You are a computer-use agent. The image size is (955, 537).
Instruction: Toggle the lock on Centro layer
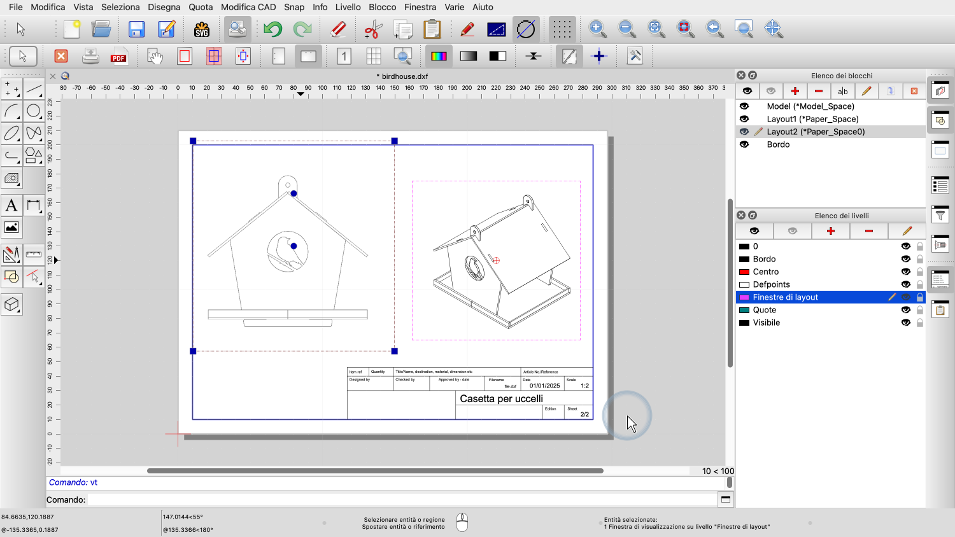[x=920, y=272]
